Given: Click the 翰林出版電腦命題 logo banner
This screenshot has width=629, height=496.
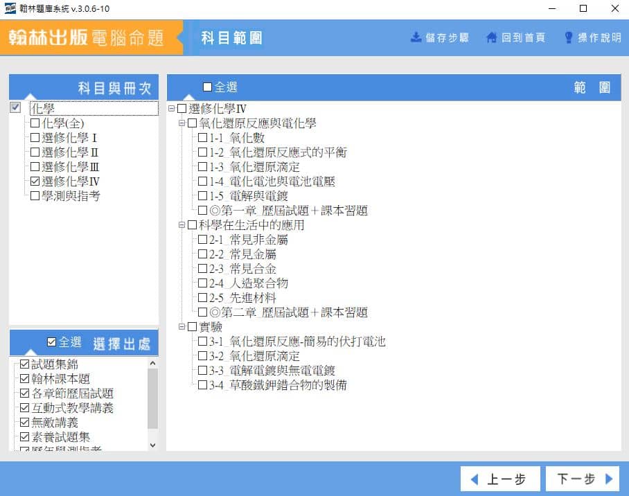Looking at the screenshot, I should [x=91, y=37].
